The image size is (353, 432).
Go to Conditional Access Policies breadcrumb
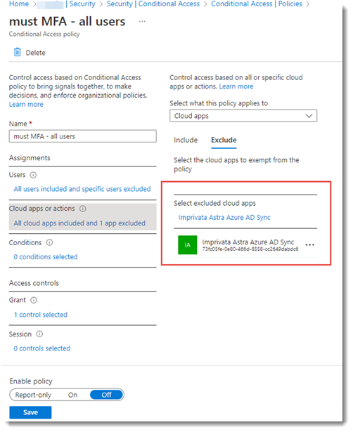point(257,4)
